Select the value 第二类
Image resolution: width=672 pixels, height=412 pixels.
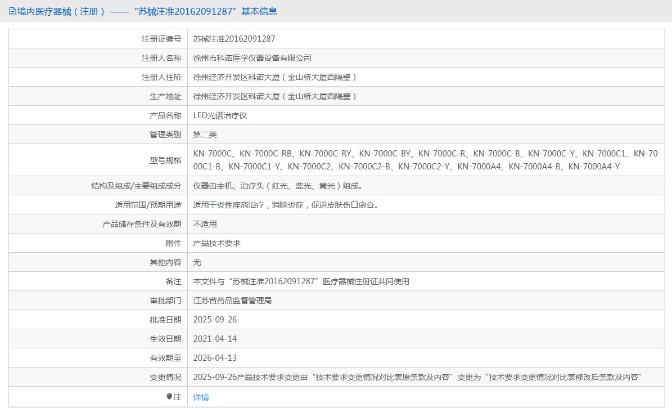(205, 135)
